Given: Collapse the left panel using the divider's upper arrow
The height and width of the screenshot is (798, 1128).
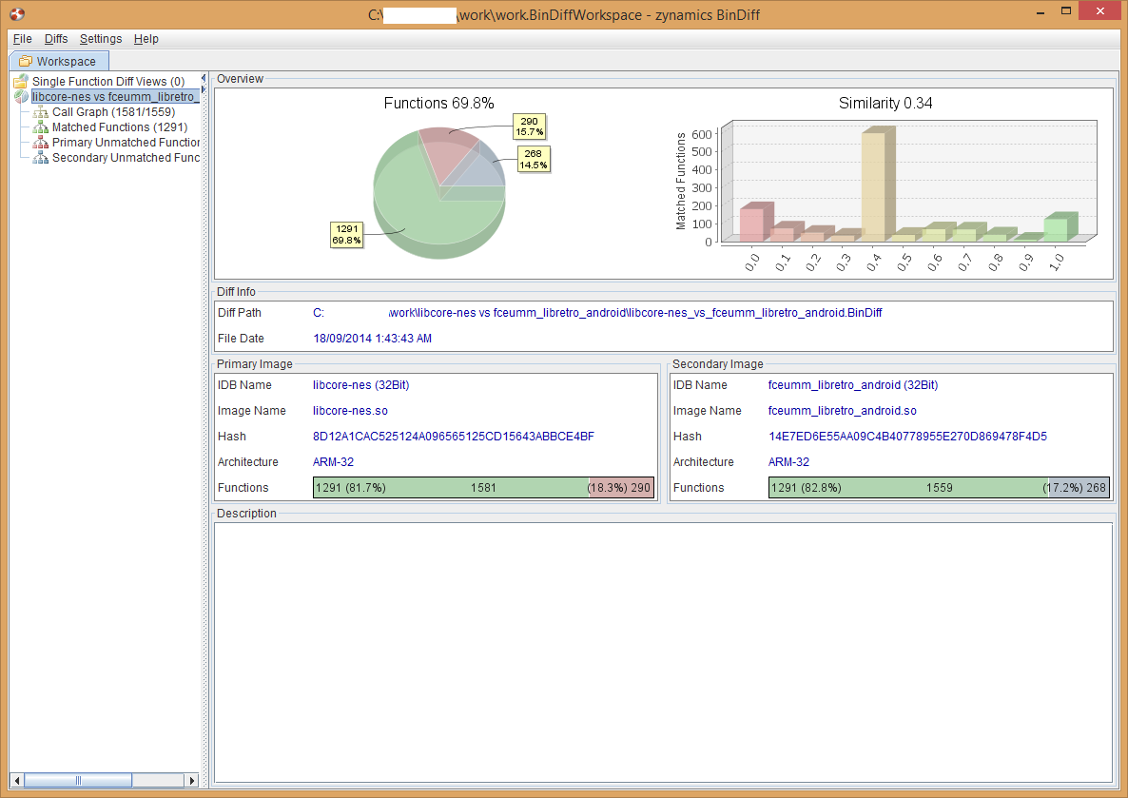Looking at the screenshot, I should [x=204, y=78].
